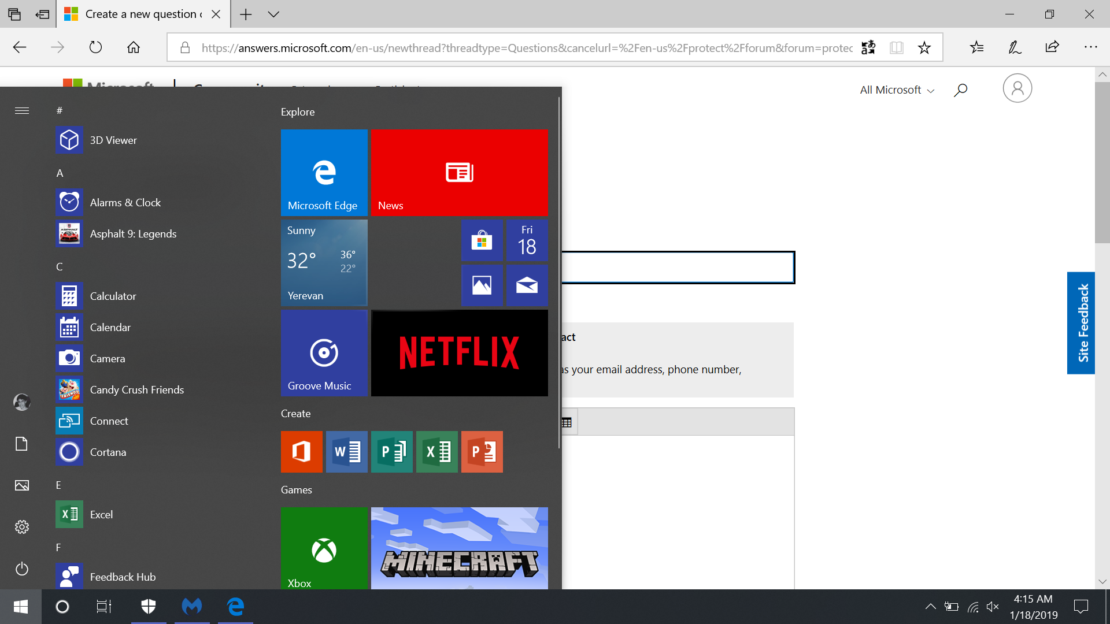Open Power options in Start
Viewport: 1110px width, 624px height.
pyautogui.click(x=22, y=569)
